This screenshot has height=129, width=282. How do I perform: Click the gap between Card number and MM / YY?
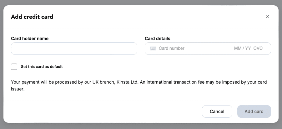pyautogui.click(x=209, y=48)
